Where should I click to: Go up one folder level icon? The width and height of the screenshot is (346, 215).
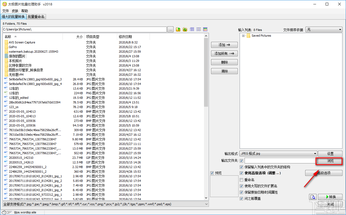click(x=178, y=29)
